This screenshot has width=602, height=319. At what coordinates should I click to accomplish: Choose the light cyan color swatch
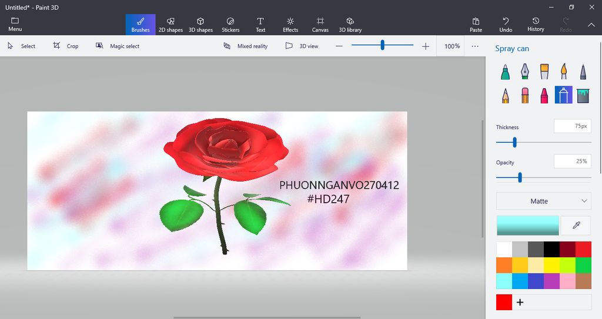tap(504, 281)
